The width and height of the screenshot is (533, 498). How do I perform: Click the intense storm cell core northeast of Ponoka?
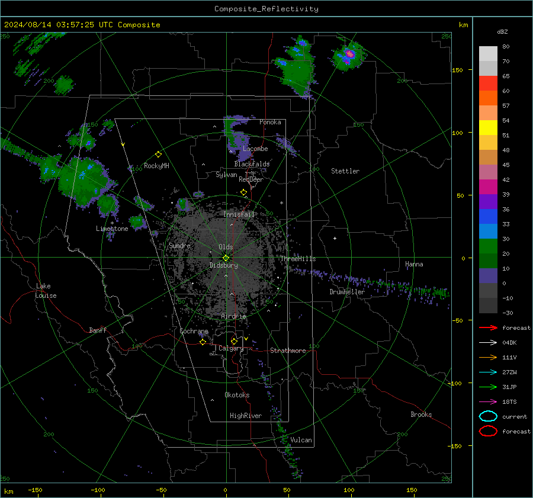(x=349, y=54)
